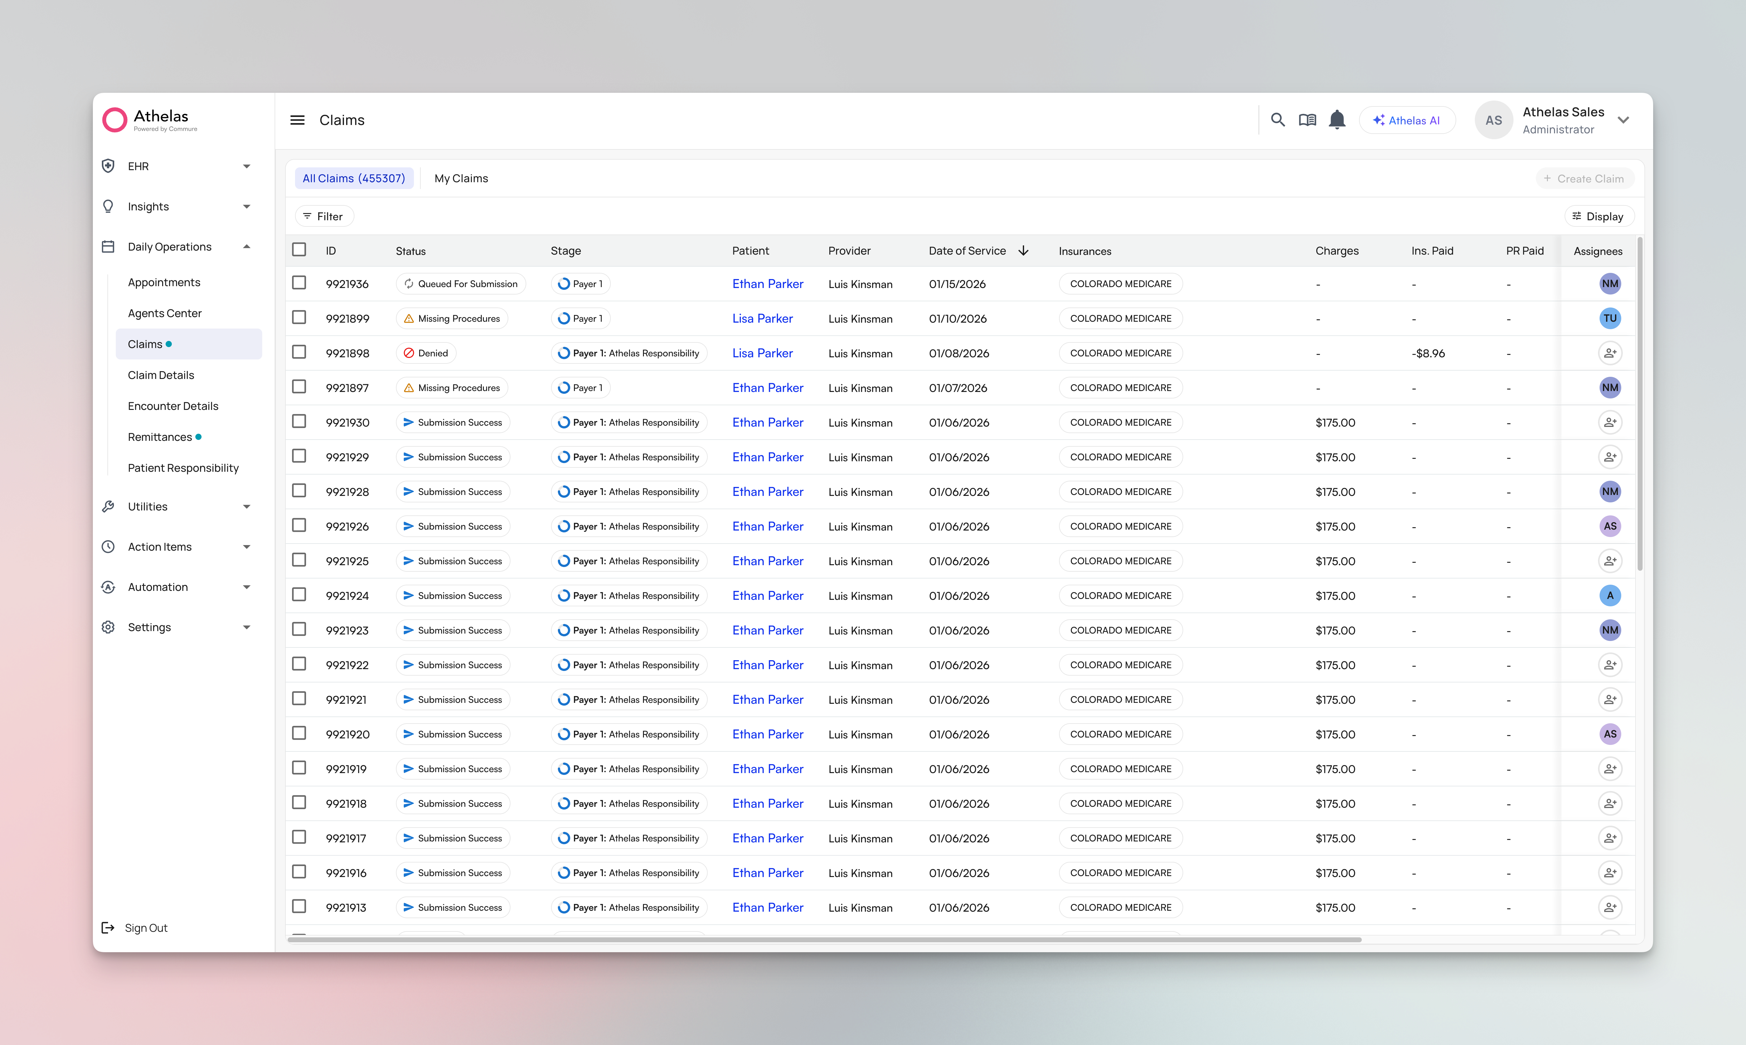
Task: Select the checkbox on denied claim 9921898
Action: [x=299, y=351]
